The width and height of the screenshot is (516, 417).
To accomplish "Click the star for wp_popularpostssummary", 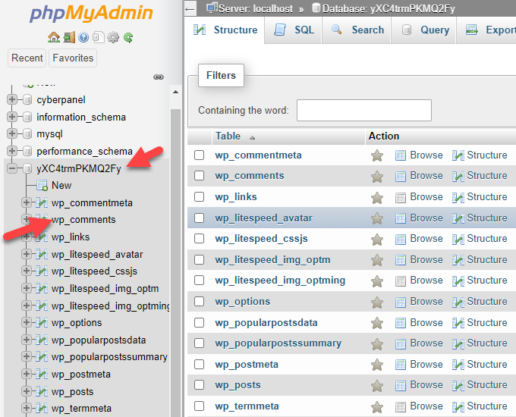I will [x=377, y=344].
